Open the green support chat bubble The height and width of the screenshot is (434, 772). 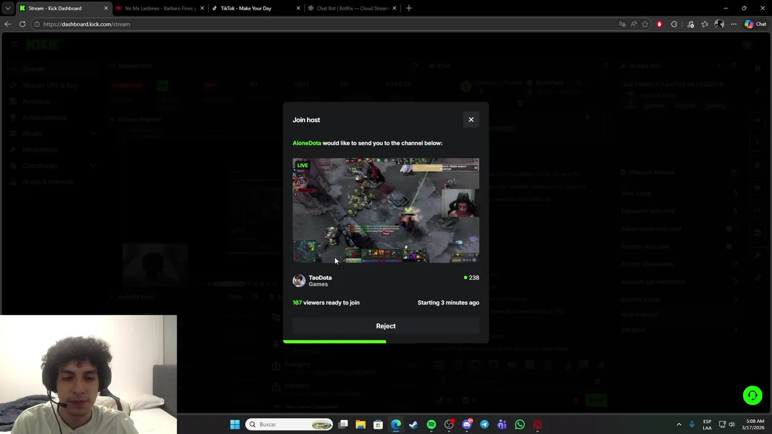pos(752,395)
